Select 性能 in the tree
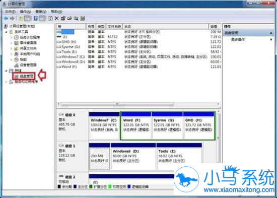Screen dimensions: 277x198 pyautogui.click(x=23, y=59)
